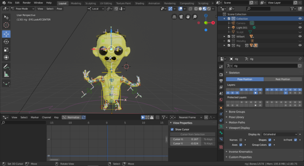This screenshot has width=304, height=166.
Task: Hide the Light.001 object in outliner
Action: point(300,27)
